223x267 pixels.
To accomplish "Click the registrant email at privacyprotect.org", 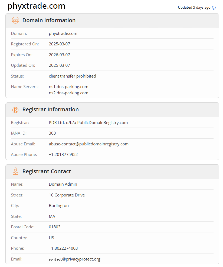I will 74,259.
